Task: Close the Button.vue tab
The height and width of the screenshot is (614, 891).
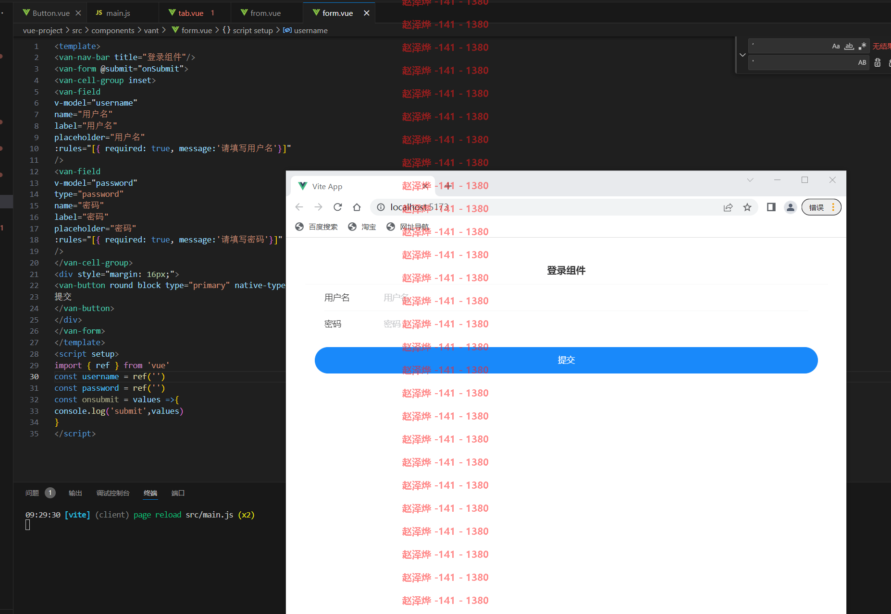Action: click(78, 13)
